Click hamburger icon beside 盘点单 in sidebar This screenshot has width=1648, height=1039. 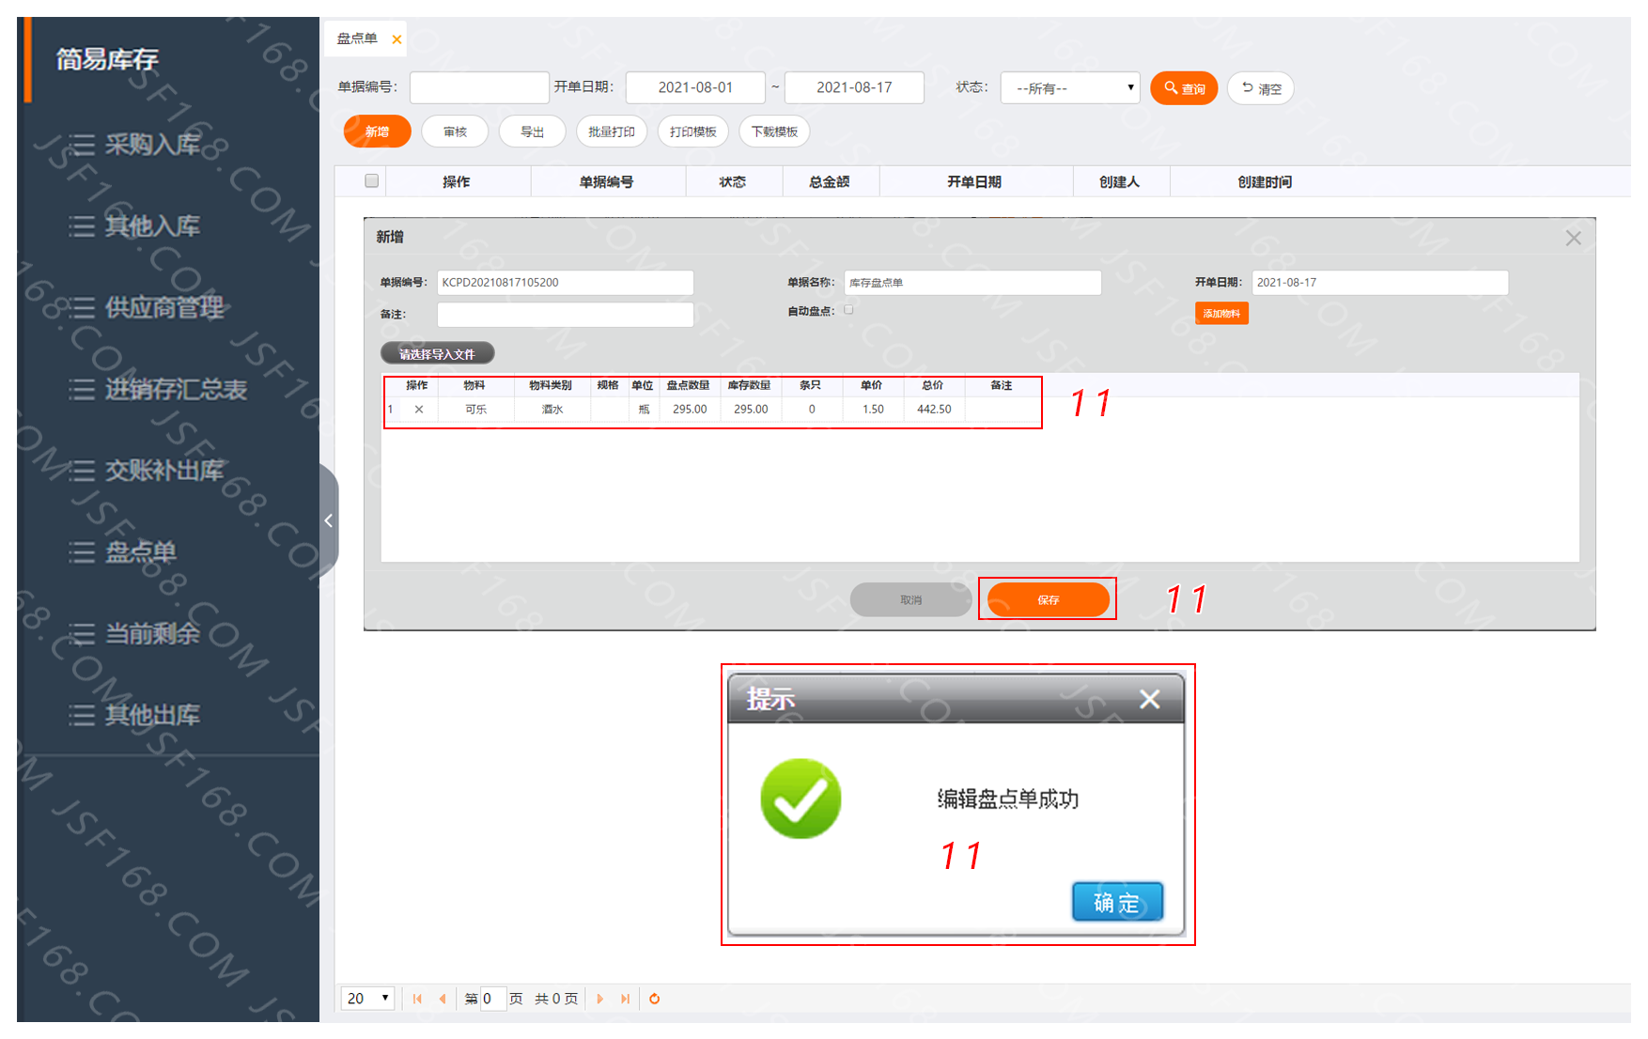tap(82, 552)
